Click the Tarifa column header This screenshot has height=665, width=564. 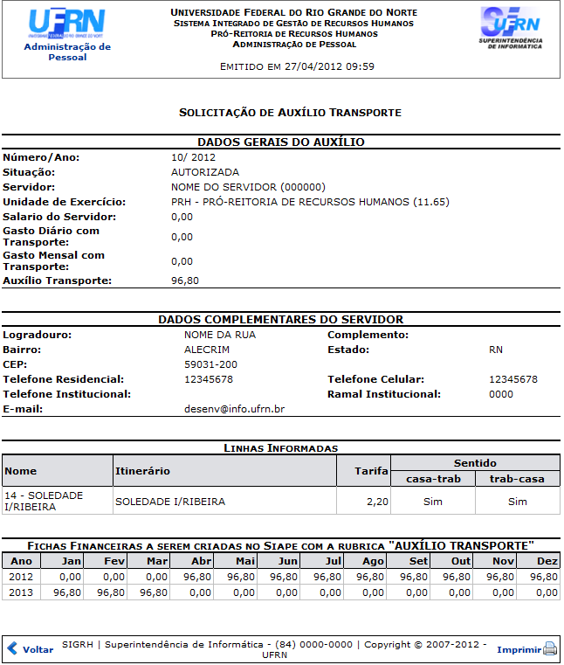pos(371,471)
